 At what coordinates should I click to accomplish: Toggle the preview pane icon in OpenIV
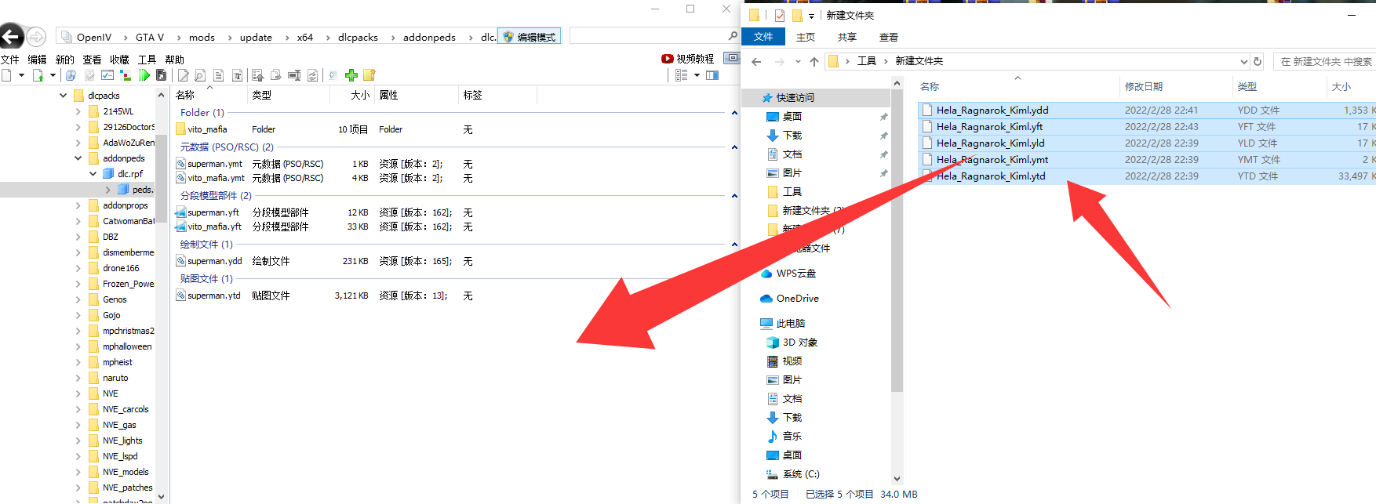pos(712,75)
